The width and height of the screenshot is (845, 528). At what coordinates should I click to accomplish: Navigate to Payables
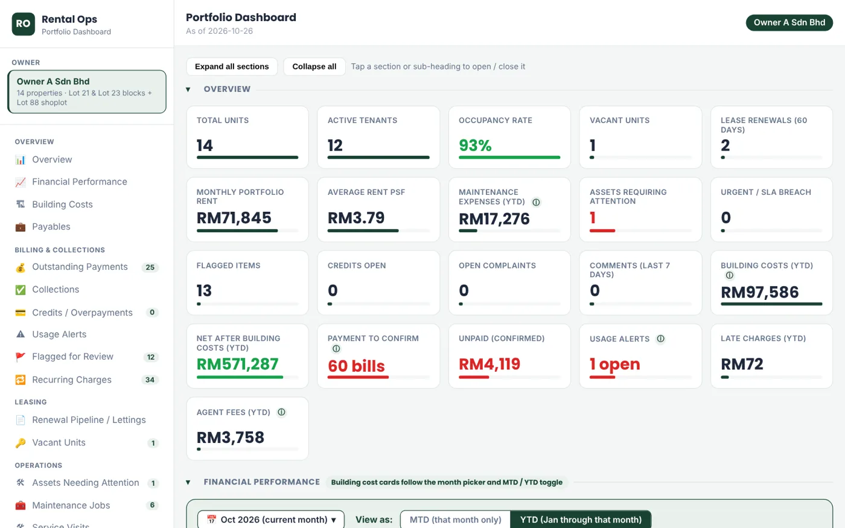pyautogui.click(x=87, y=227)
